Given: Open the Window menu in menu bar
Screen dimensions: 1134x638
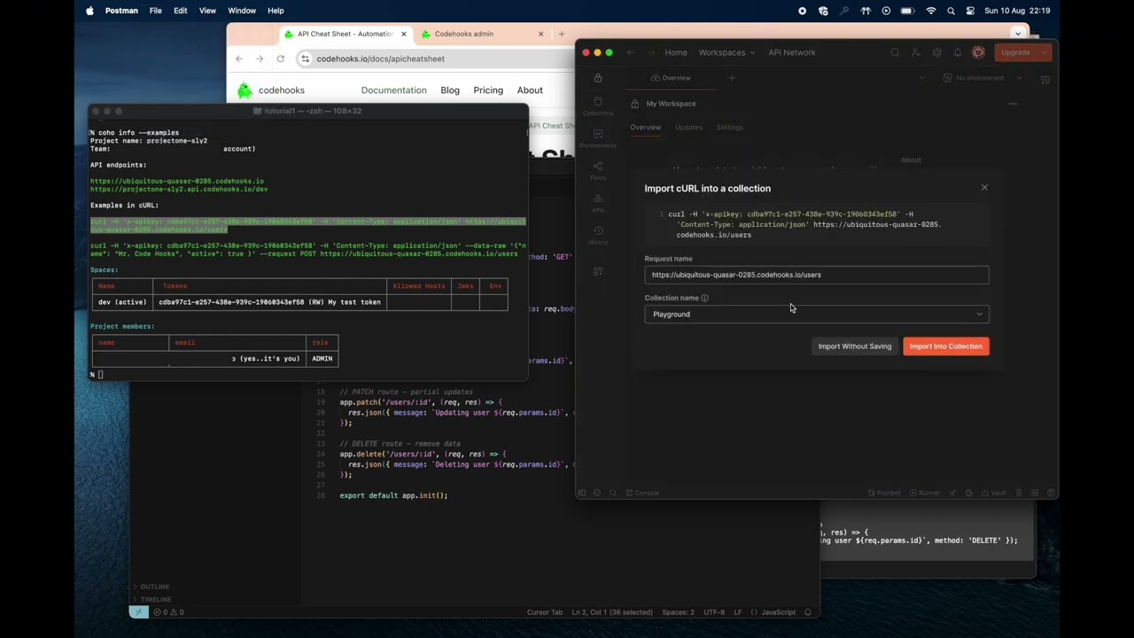Looking at the screenshot, I should [x=242, y=11].
